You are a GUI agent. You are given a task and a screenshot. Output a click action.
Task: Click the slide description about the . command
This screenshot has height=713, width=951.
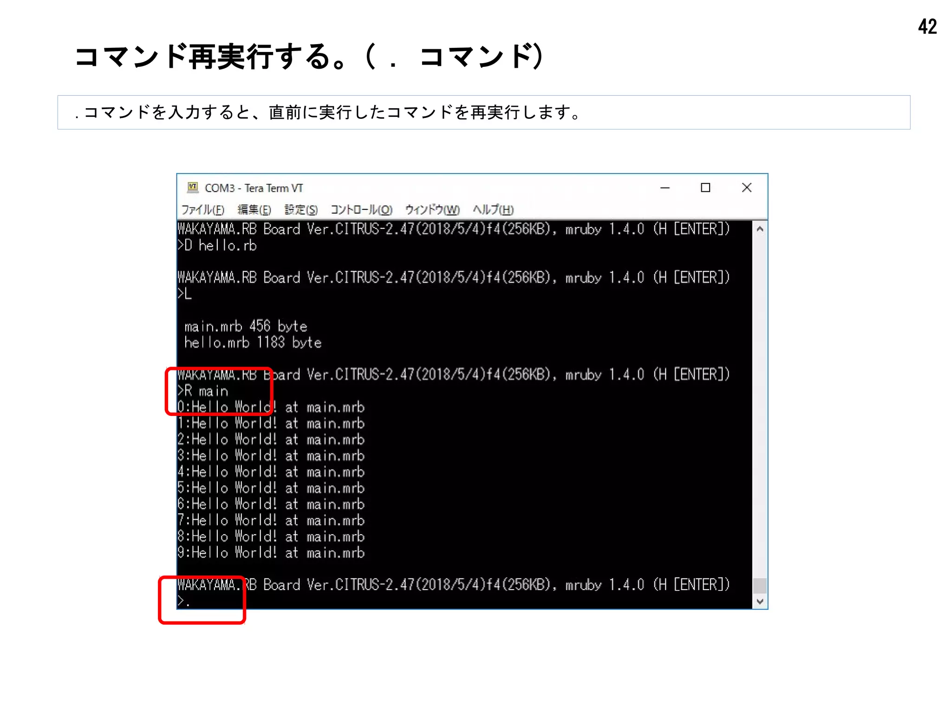484,112
